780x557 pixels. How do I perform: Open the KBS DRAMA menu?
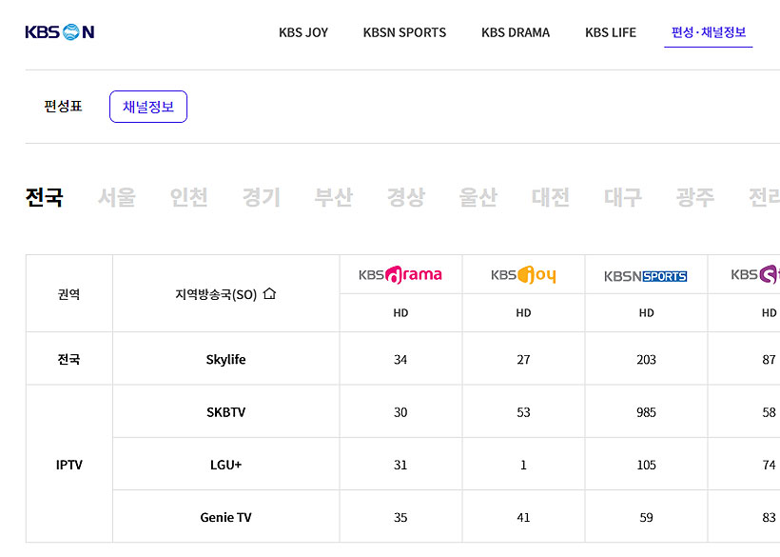tap(516, 32)
